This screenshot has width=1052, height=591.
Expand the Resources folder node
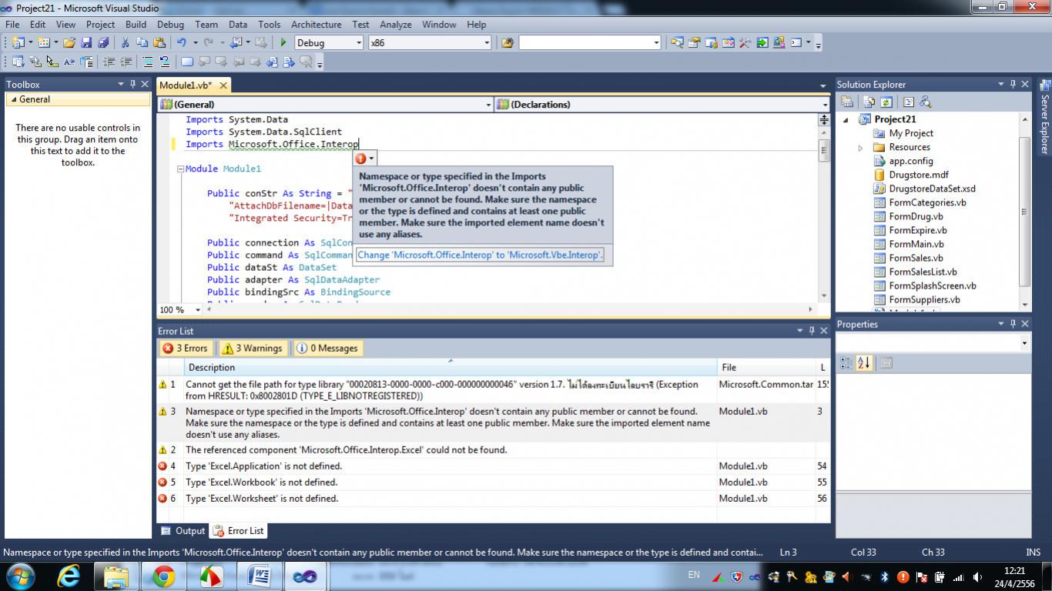click(860, 148)
